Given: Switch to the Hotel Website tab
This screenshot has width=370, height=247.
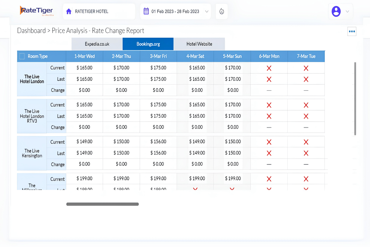Looking at the screenshot, I should [199, 44].
